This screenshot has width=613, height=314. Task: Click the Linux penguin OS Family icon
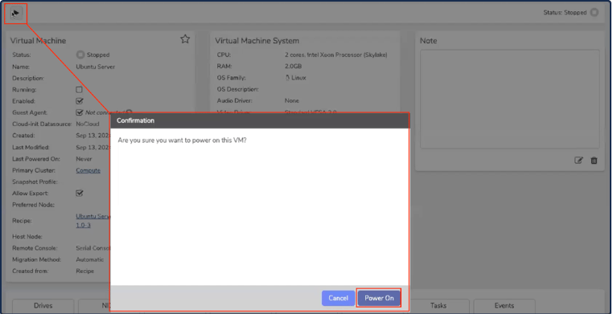(x=287, y=78)
